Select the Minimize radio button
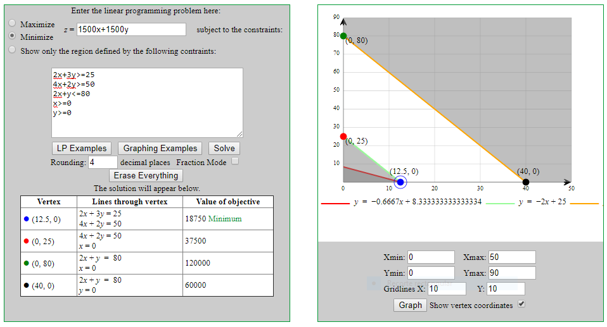The image size is (607, 327). [x=12, y=36]
